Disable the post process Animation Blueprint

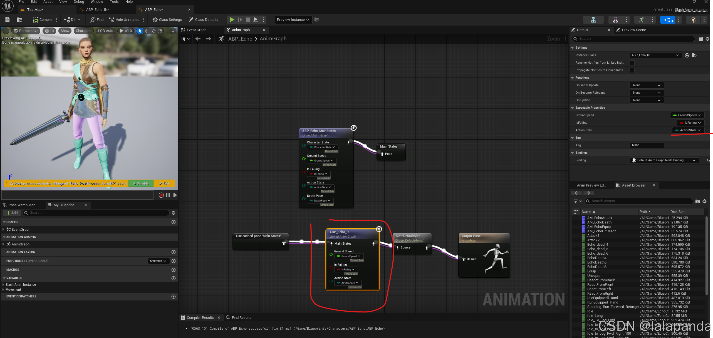click(141, 183)
